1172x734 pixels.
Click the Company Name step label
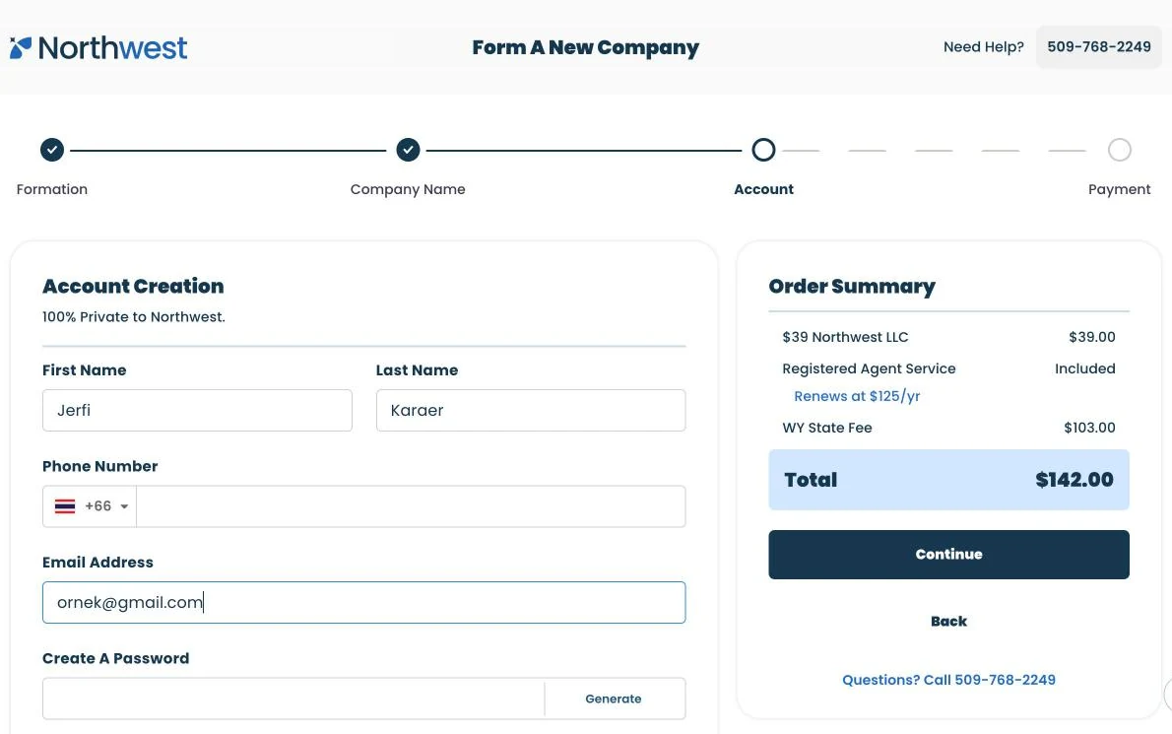[408, 189]
